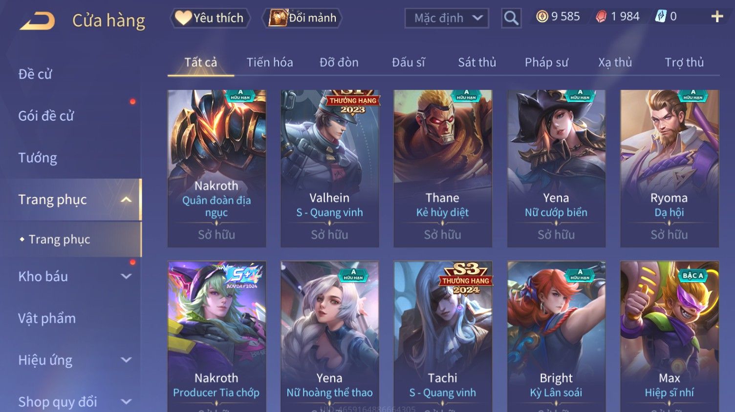
Task: Tap the golden back arrow icon
Action: [x=37, y=21]
